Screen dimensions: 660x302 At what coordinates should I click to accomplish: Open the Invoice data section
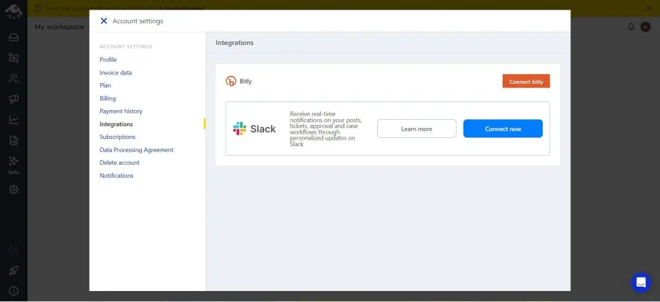coord(116,73)
